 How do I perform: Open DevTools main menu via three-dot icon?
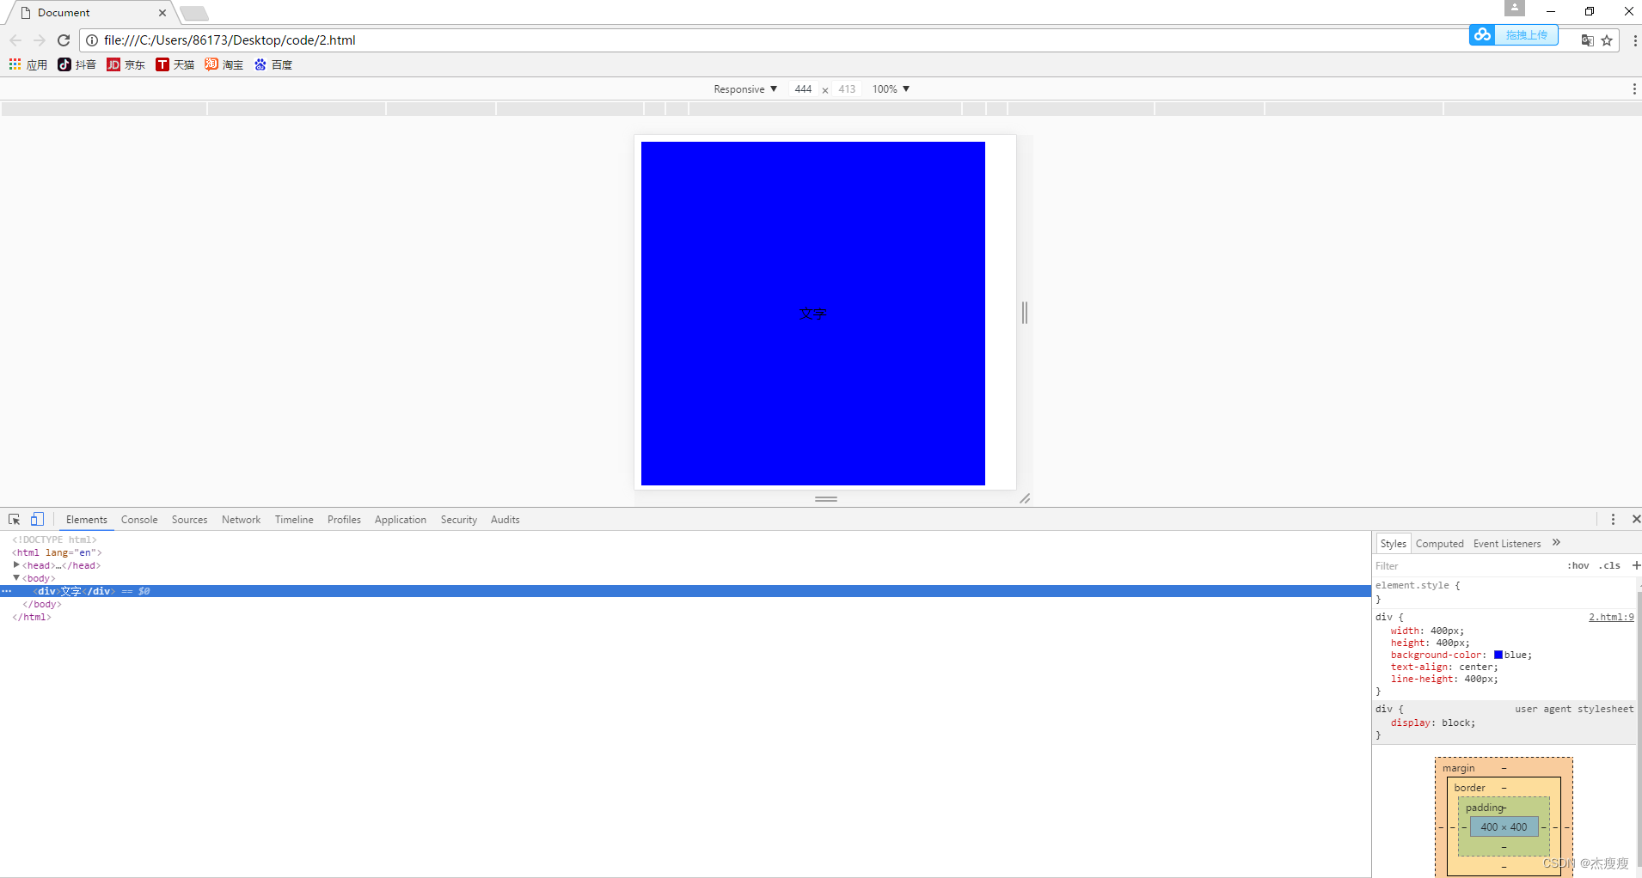point(1614,519)
